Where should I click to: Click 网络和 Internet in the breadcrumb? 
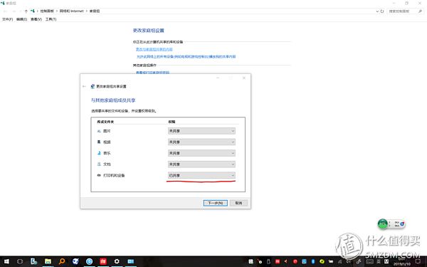[x=72, y=11]
